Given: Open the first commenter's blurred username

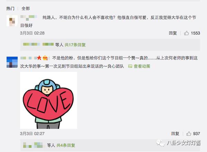Looking at the screenshot, I should click(x=29, y=18).
